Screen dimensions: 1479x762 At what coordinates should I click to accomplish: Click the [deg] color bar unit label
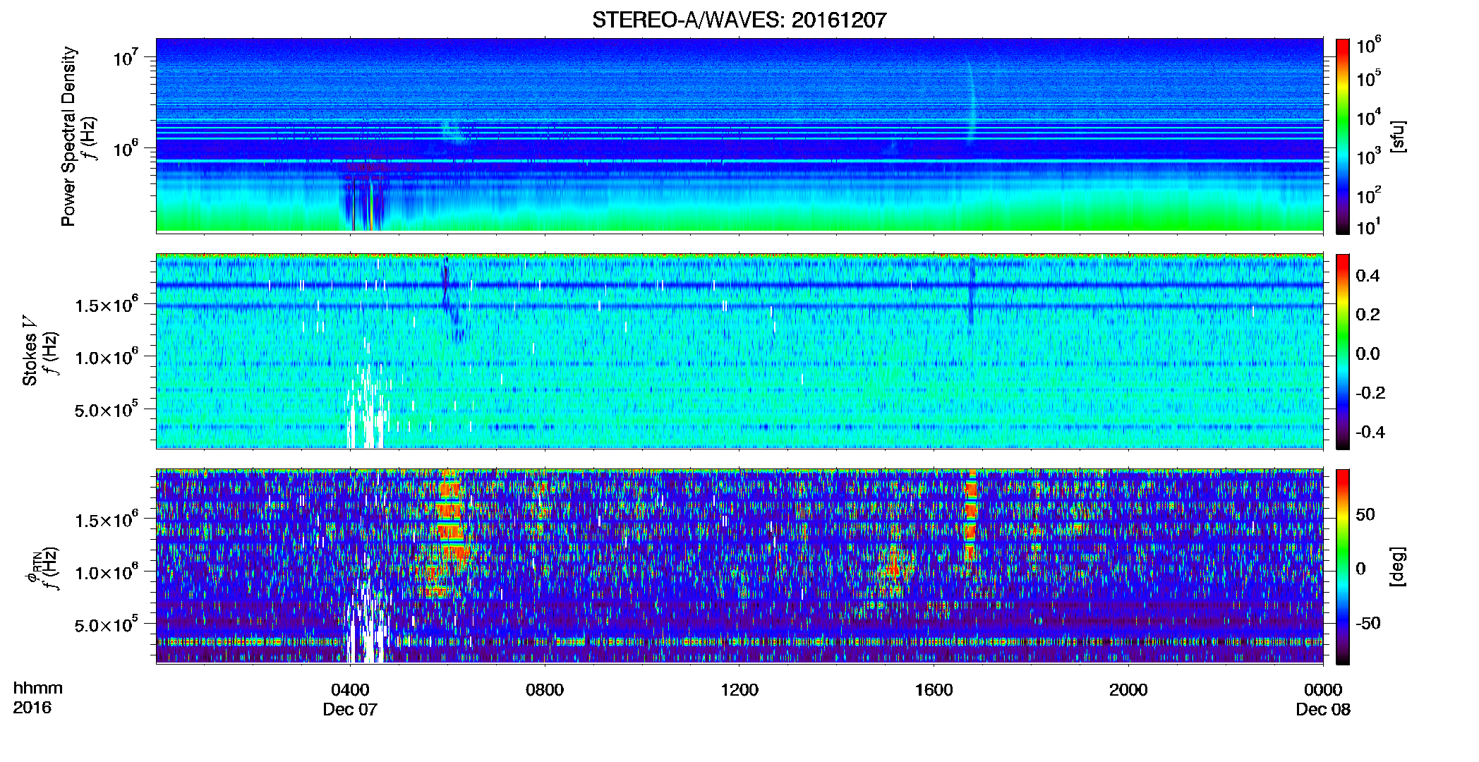1399,567
